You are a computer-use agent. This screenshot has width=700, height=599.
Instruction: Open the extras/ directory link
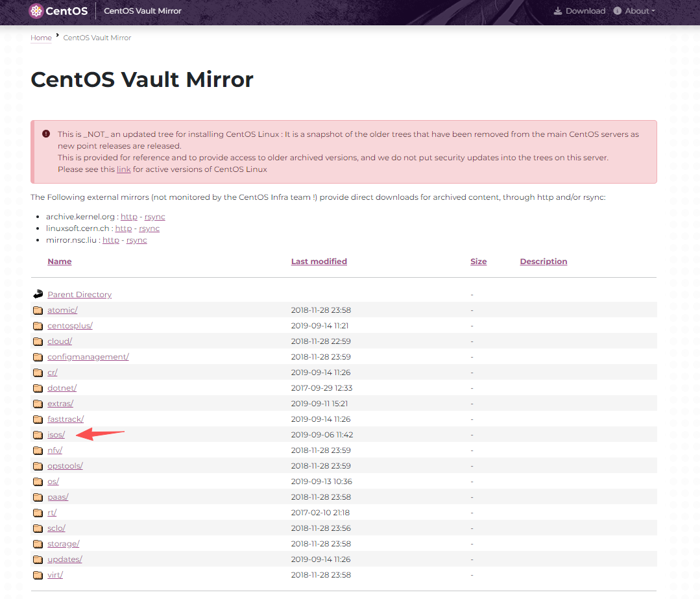point(60,404)
